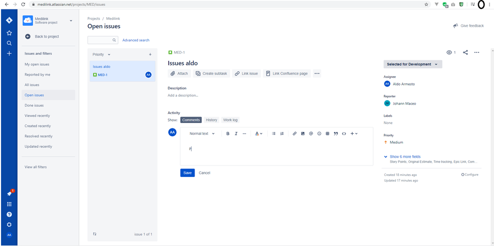Open the emoji picker in editor
Viewport: 494px width, 246px height.
(319, 133)
